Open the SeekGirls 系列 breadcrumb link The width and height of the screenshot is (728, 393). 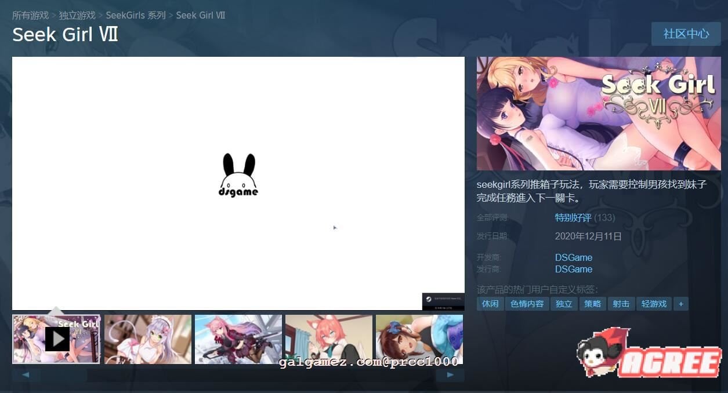pyautogui.click(x=136, y=15)
